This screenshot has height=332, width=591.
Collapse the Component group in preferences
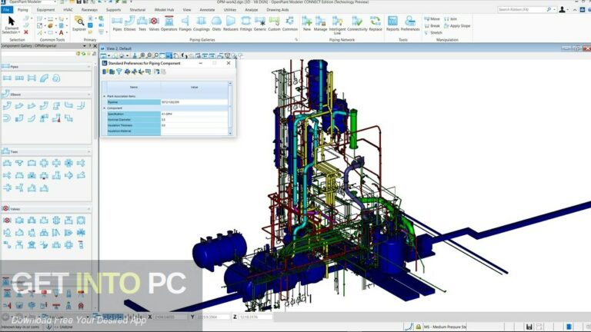(x=105, y=108)
